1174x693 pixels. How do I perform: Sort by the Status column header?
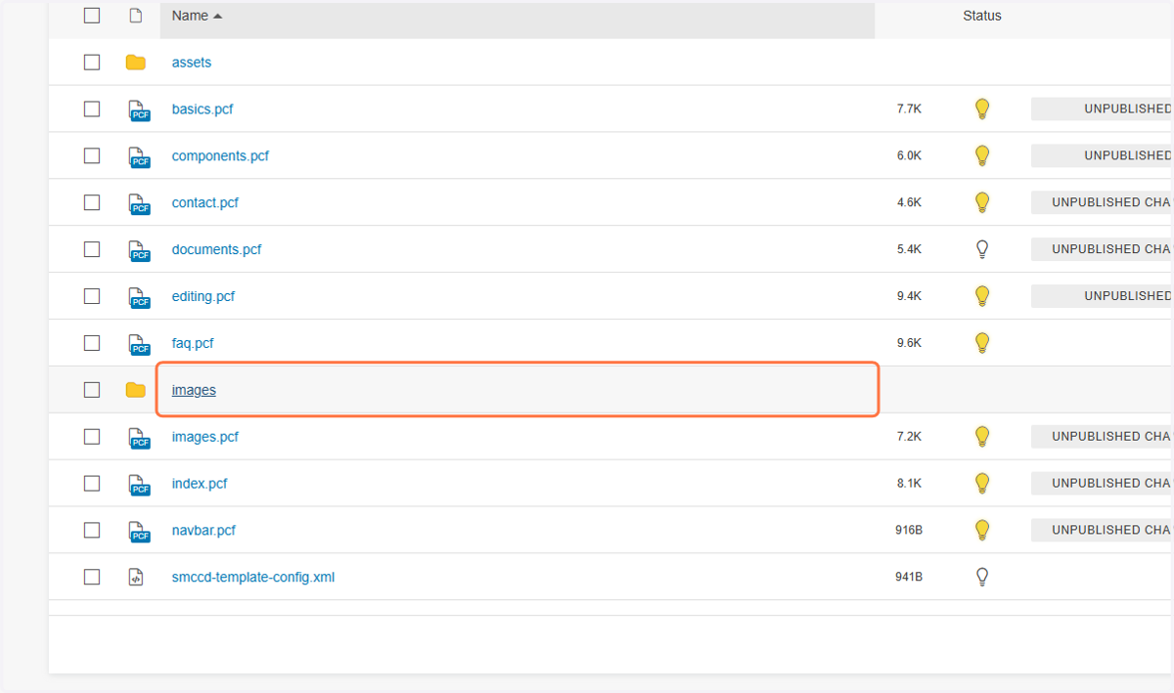click(x=982, y=16)
